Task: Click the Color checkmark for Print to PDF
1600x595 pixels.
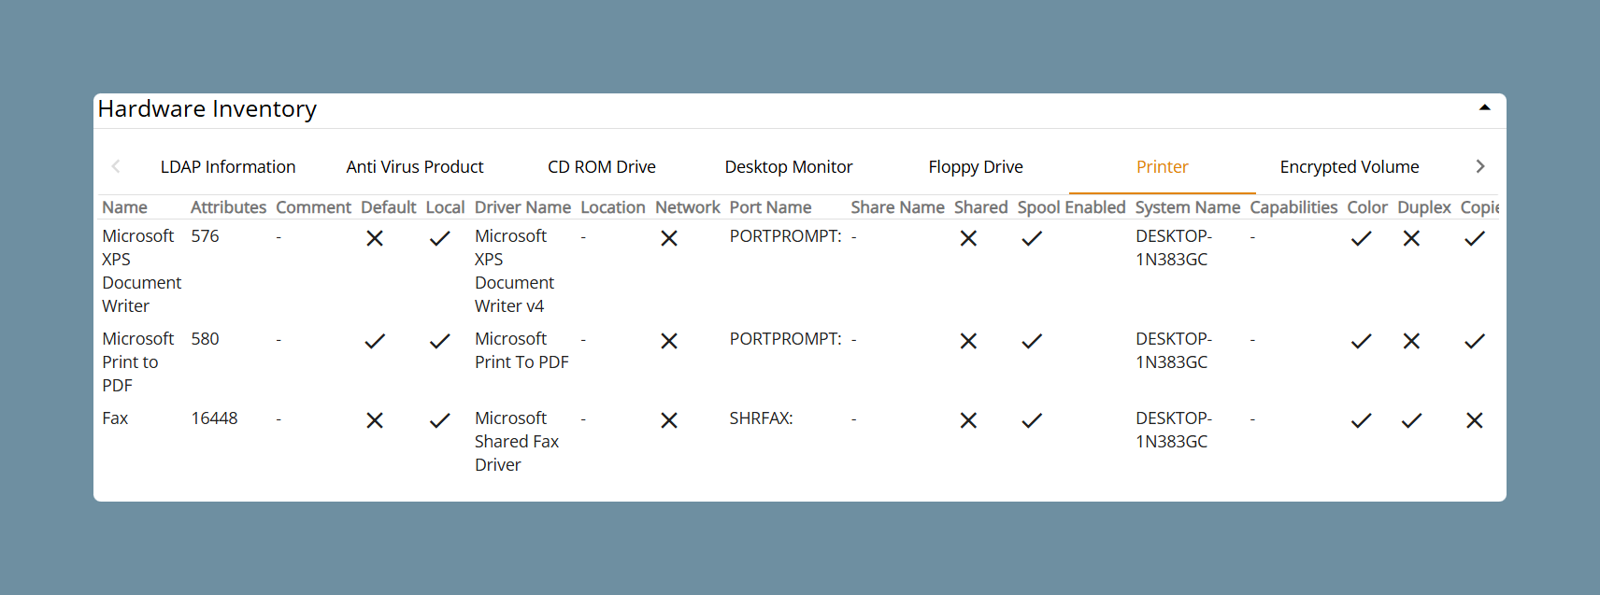Action: pyautogui.click(x=1362, y=341)
